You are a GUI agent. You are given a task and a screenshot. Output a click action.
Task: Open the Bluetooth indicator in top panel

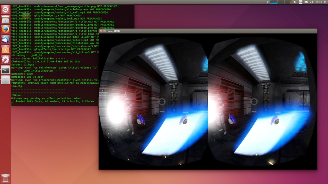267,2
